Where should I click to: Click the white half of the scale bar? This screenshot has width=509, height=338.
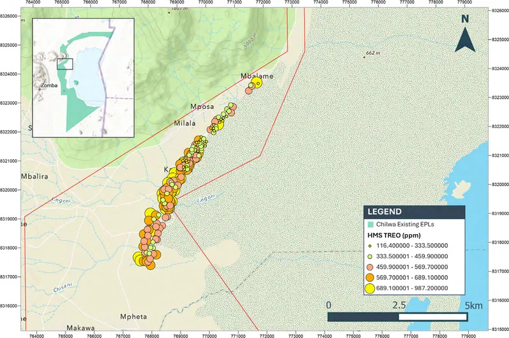click(433, 317)
